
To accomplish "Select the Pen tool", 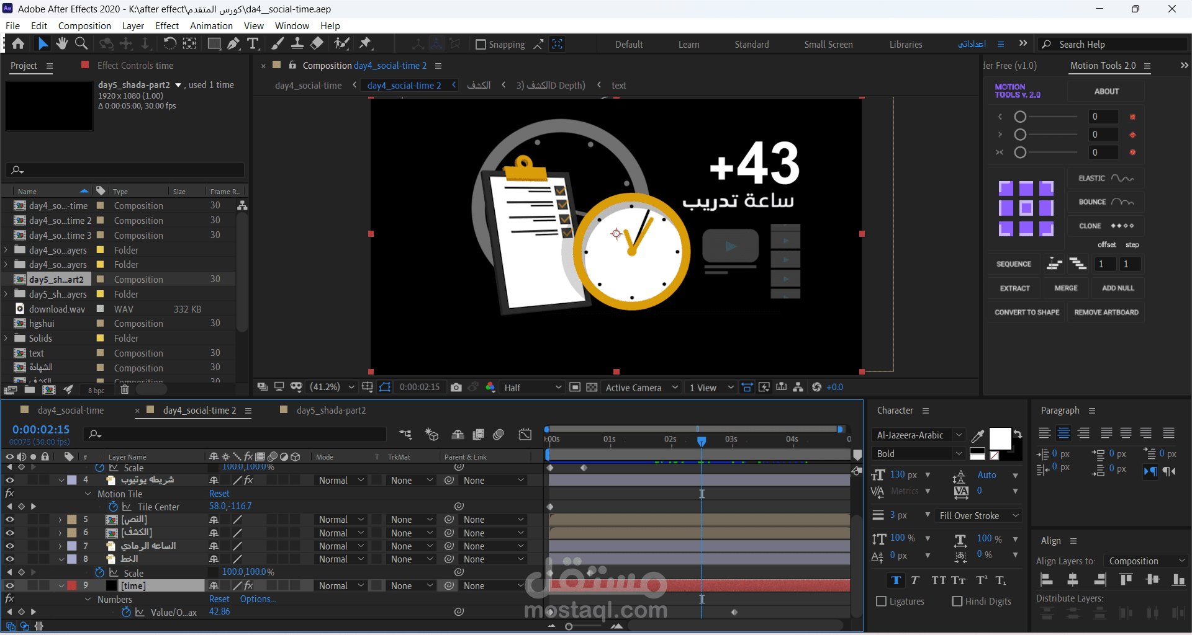I will [x=233, y=43].
